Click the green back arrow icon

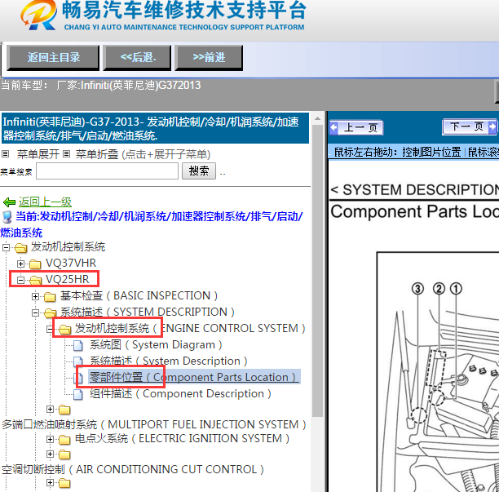pyautogui.click(x=9, y=202)
